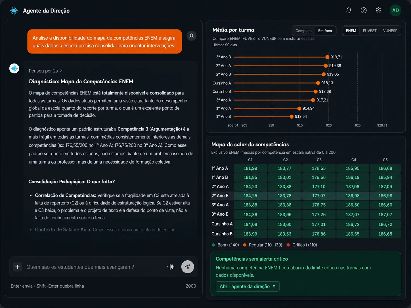Open the help question mark icon
Screen dimensions: 411x308
[364, 10]
